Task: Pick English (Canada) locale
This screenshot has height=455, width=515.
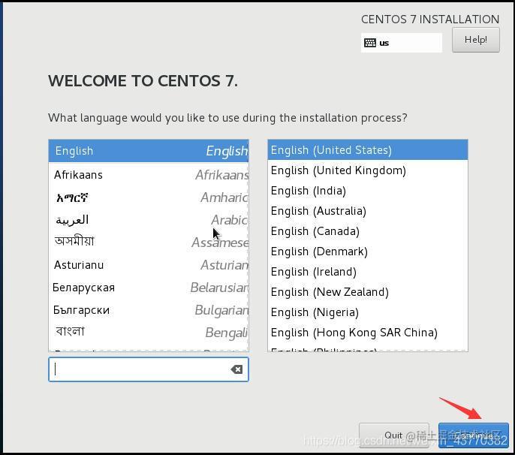Action: (368, 231)
